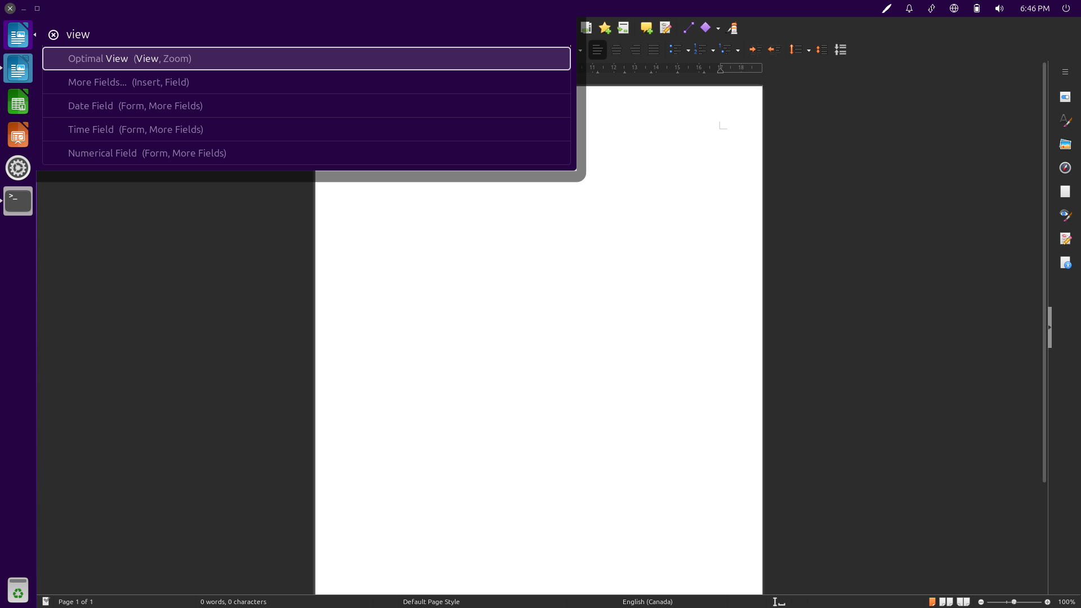Open line spacing dropdown arrow

(808, 50)
